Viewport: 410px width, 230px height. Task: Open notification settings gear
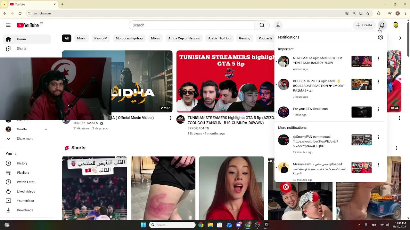coord(381,37)
